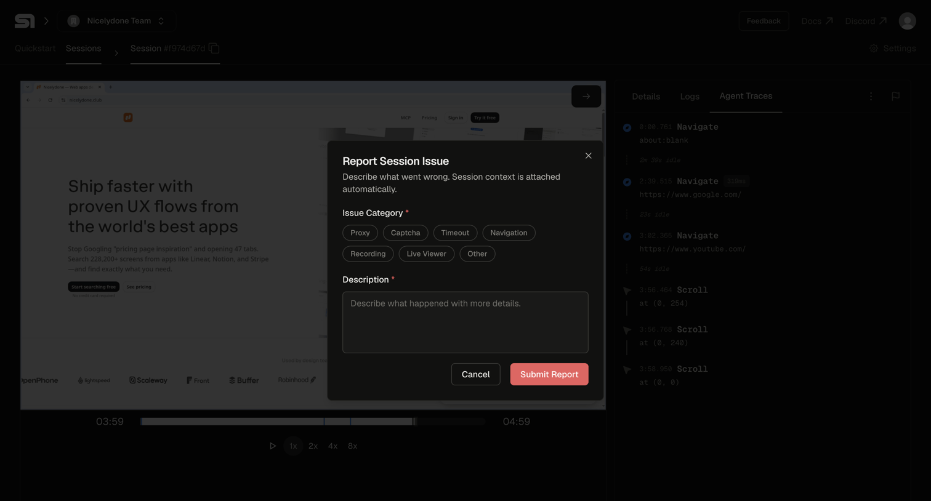This screenshot has height=501, width=931.
Task: Click Try it free in the recorded page
Action: [x=485, y=118]
